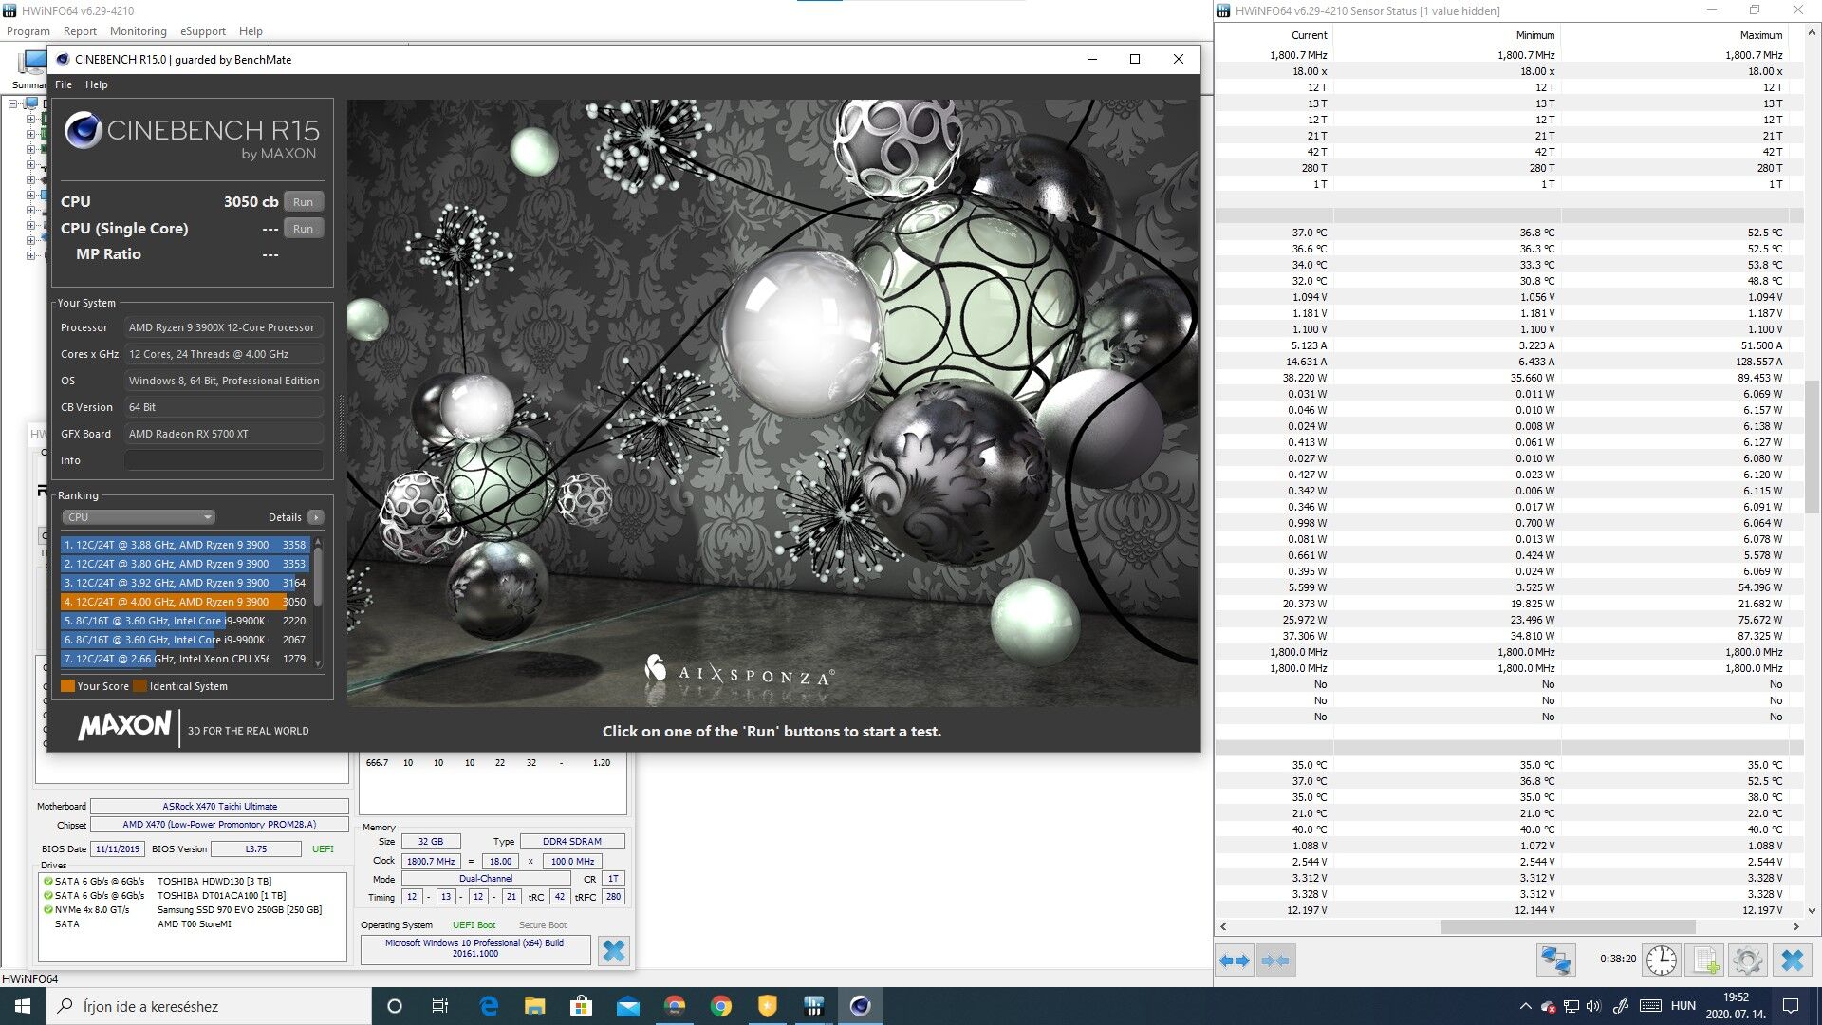This screenshot has width=1822, height=1025.
Task: Open the eSupport menu in HWiNFO64
Action: click(203, 31)
